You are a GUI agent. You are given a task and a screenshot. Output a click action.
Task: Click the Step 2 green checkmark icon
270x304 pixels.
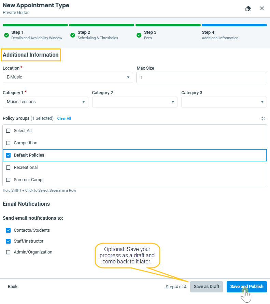click(72, 35)
